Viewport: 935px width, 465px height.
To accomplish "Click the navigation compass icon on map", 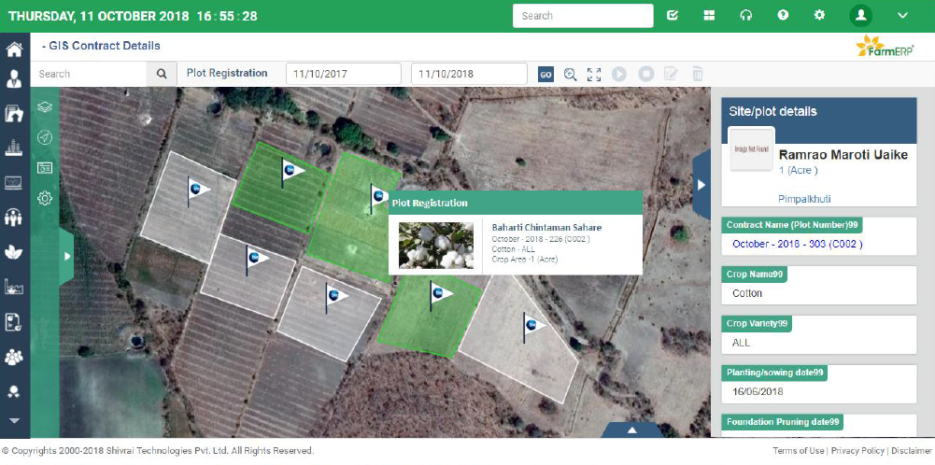I will coord(44,137).
